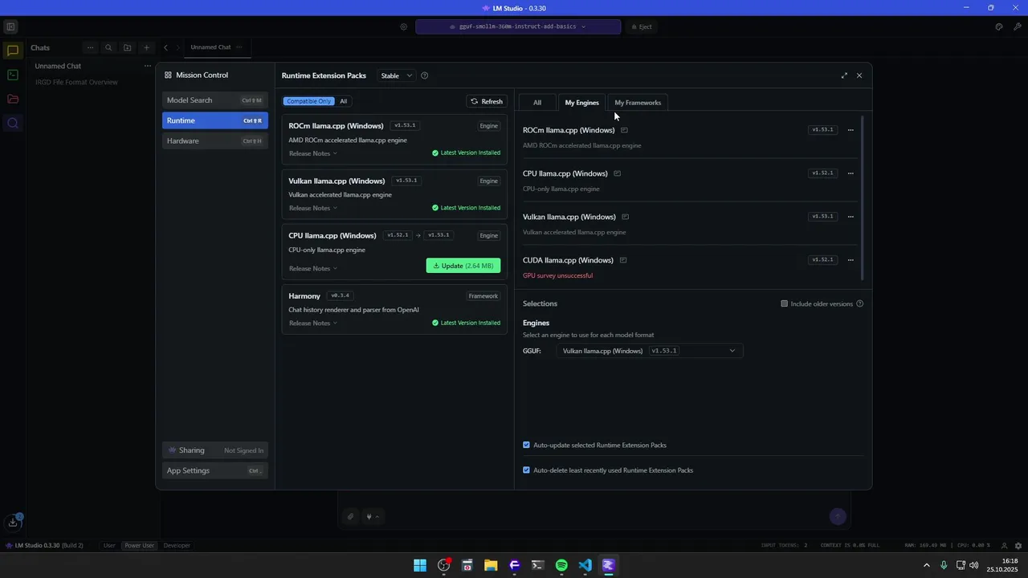Close the Mission Control dialog

(x=859, y=75)
